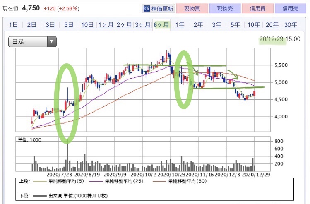
Task: Click the 現物買 button
Action: [192, 9]
